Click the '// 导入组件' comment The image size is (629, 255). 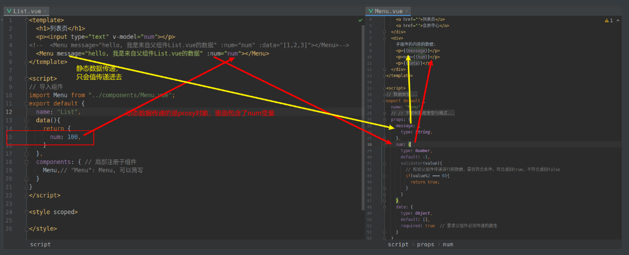[x=46, y=87]
